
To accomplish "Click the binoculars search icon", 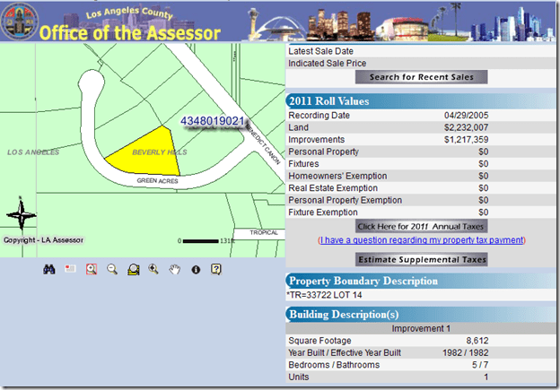I will pyautogui.click(x=49, y=269).
